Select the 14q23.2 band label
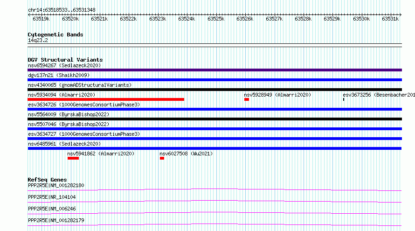415x231 pixels. pos(38,40)
